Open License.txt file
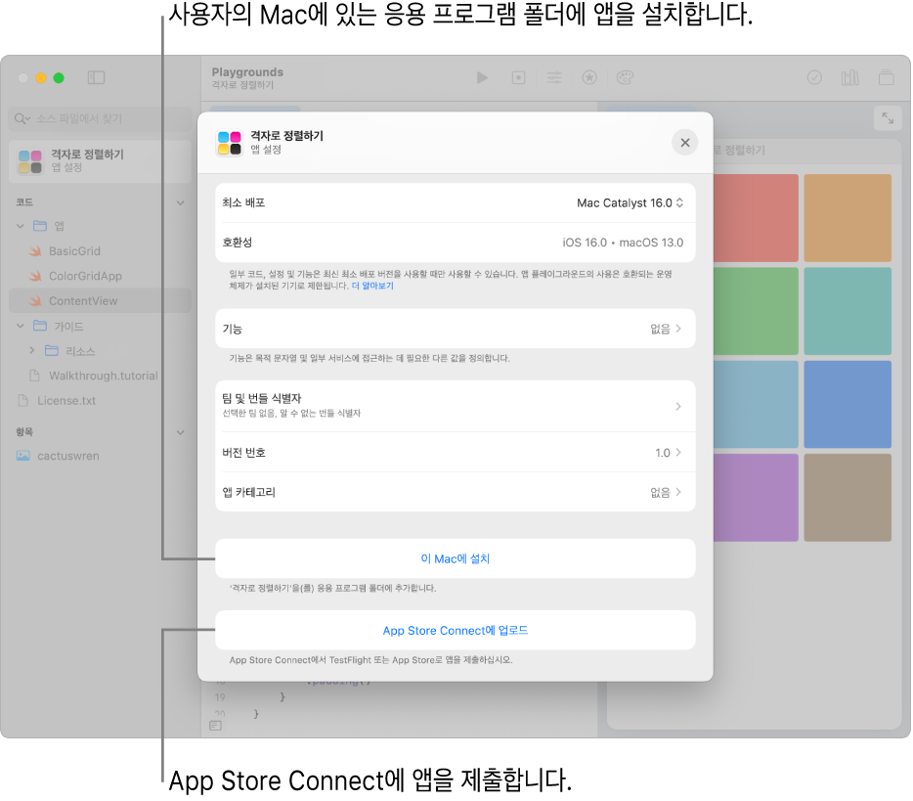The image size is (913, 801). 65,401
